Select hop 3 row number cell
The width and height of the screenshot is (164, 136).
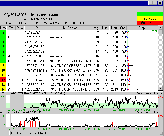[3, 37]
